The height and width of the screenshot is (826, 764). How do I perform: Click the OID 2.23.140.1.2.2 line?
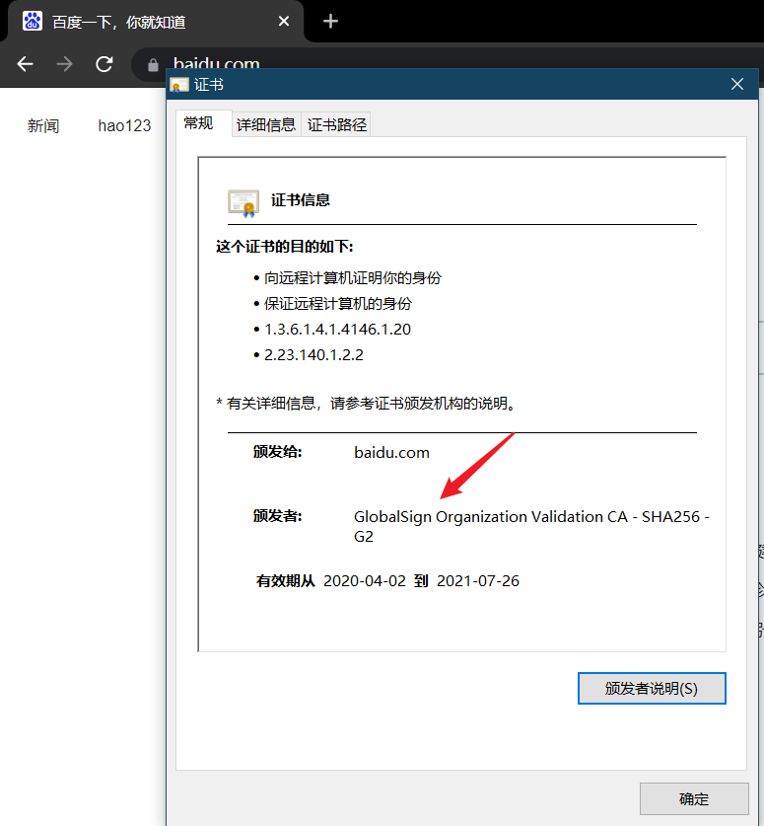click(313, 355)
